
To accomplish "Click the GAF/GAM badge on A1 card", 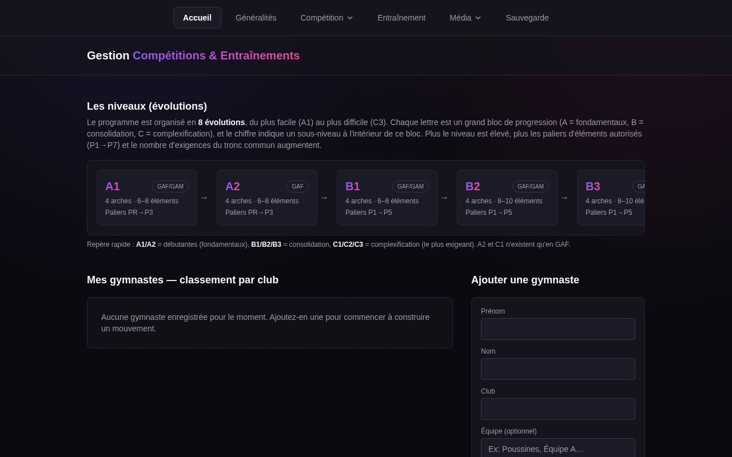I will [170, 187].
